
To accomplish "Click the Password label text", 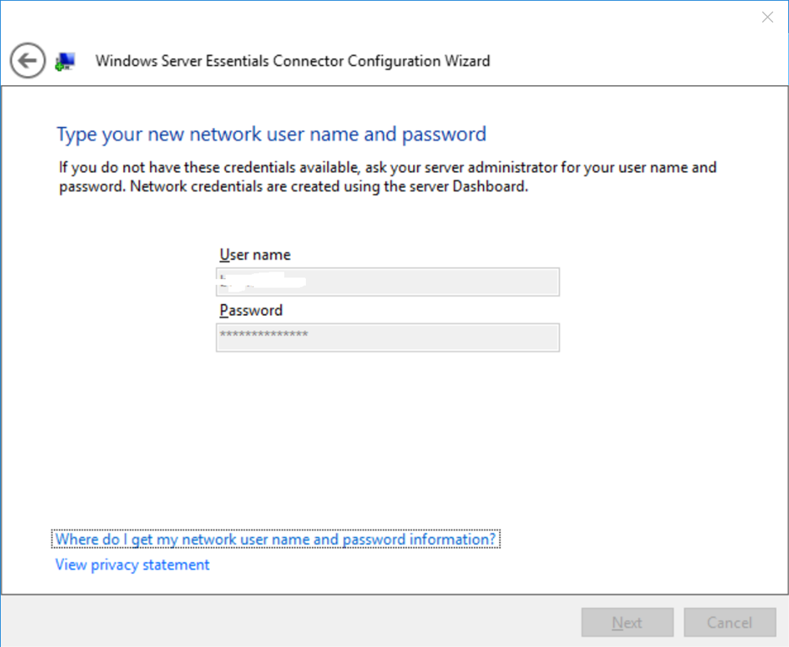I will 251,310.
